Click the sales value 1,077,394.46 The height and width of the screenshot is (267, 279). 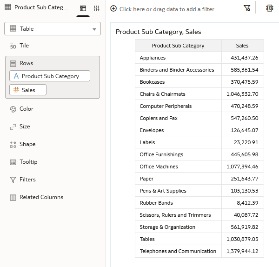(242, 167)
